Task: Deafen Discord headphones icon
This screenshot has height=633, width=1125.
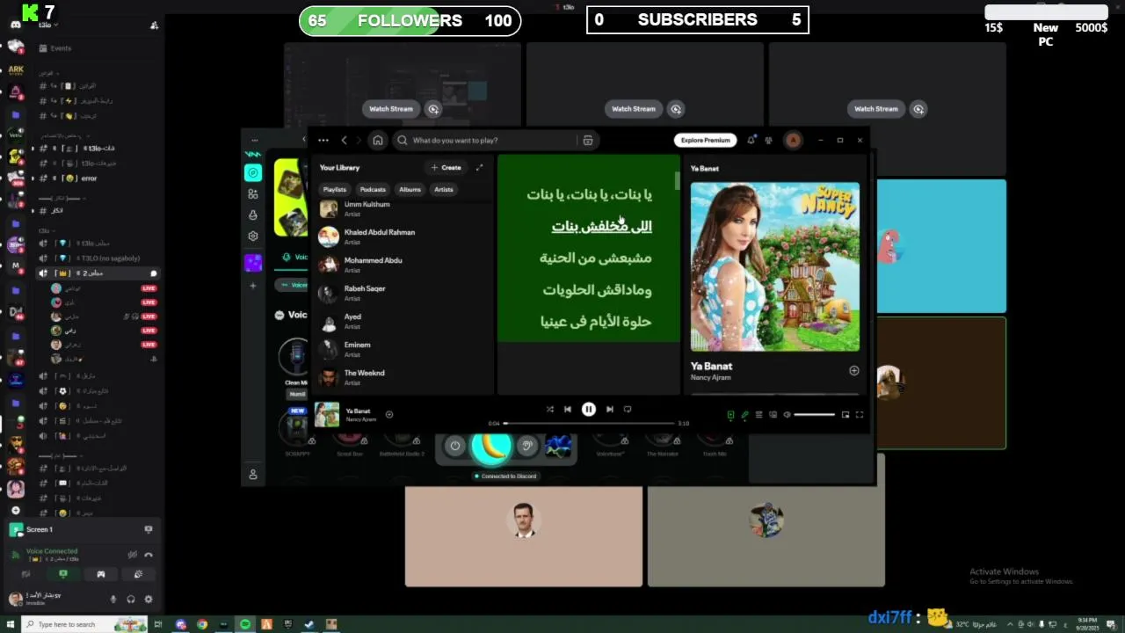Action: (130, 600)
